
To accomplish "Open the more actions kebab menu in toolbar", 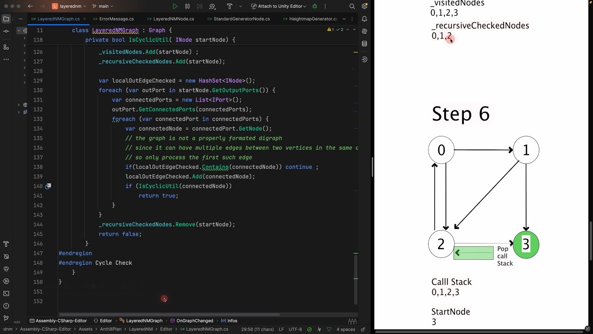I will coord(325,6).
